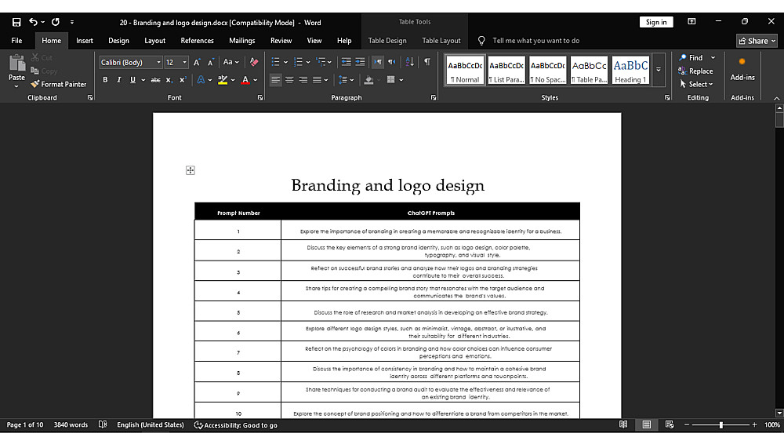Screen dimensions: 784x448
Task: Switch to Table Layout tab
Action: tap(441, 41)
